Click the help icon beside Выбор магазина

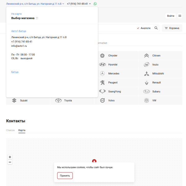[37, 18]
